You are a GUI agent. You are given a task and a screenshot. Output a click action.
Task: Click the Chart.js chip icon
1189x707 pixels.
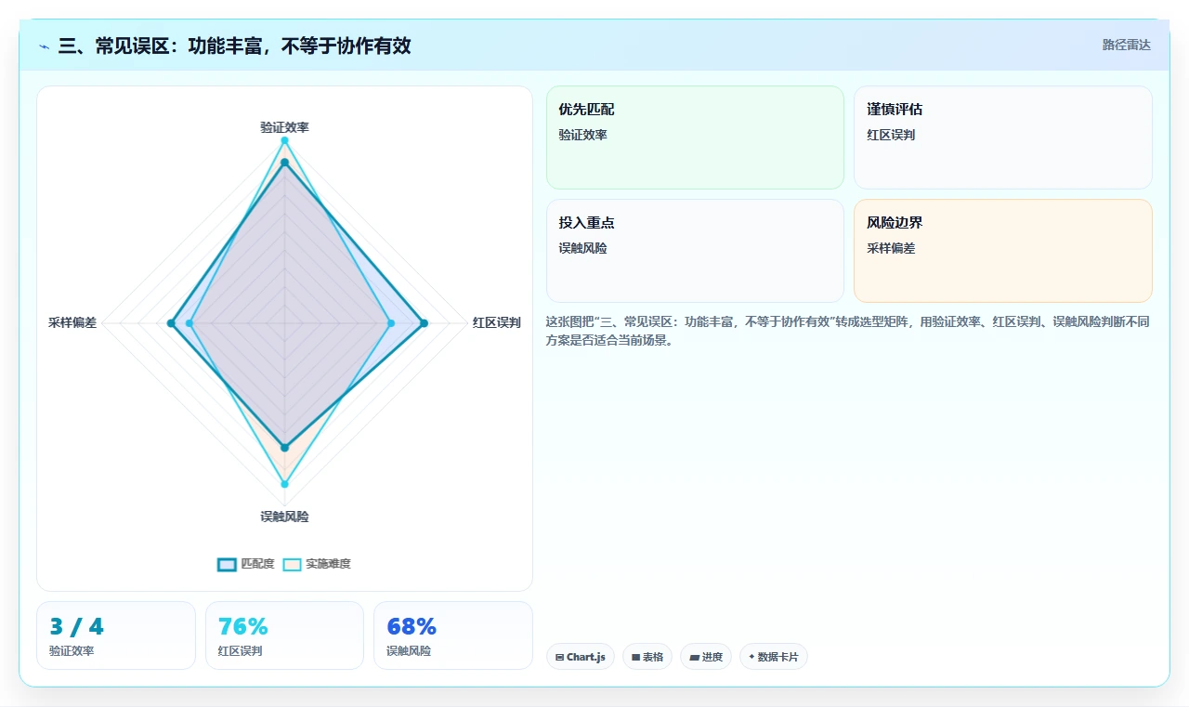click(559, 657)
